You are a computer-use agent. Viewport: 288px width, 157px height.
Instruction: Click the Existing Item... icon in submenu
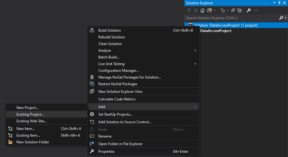tap(10, 135)
